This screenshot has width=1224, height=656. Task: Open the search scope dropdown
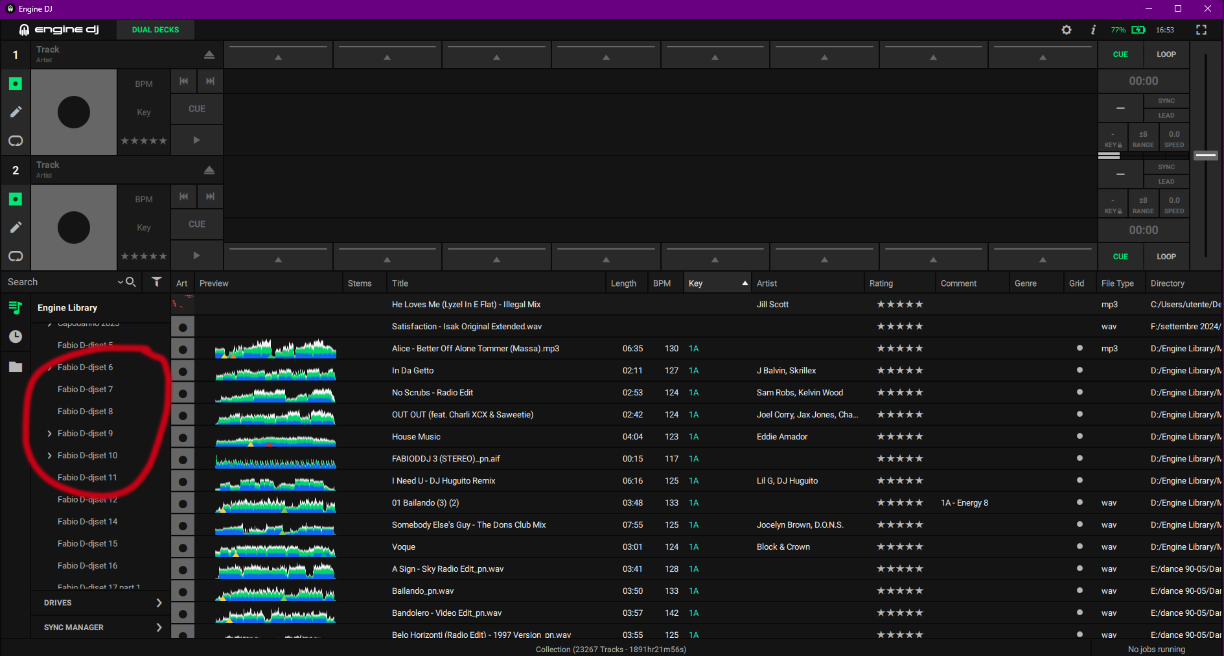[120, 282]
